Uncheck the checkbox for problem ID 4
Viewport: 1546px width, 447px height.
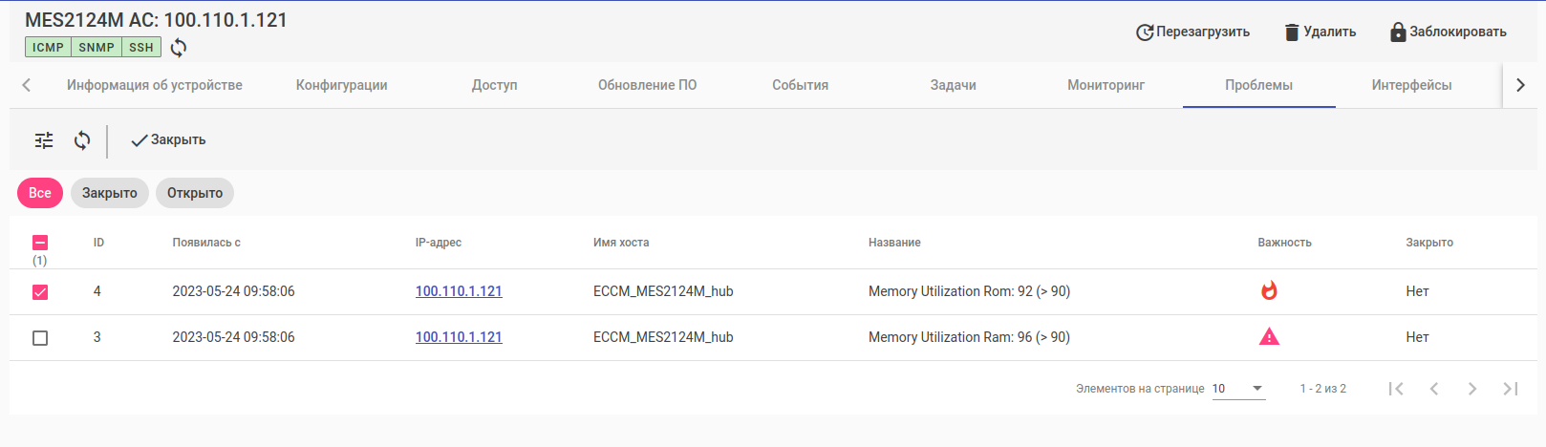click(40, 292)
